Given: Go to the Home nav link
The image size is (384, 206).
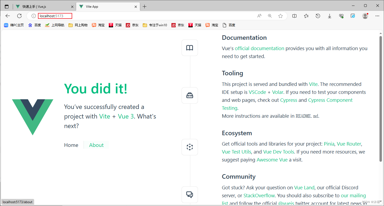Looking at the screenshot, I should 71,145.
